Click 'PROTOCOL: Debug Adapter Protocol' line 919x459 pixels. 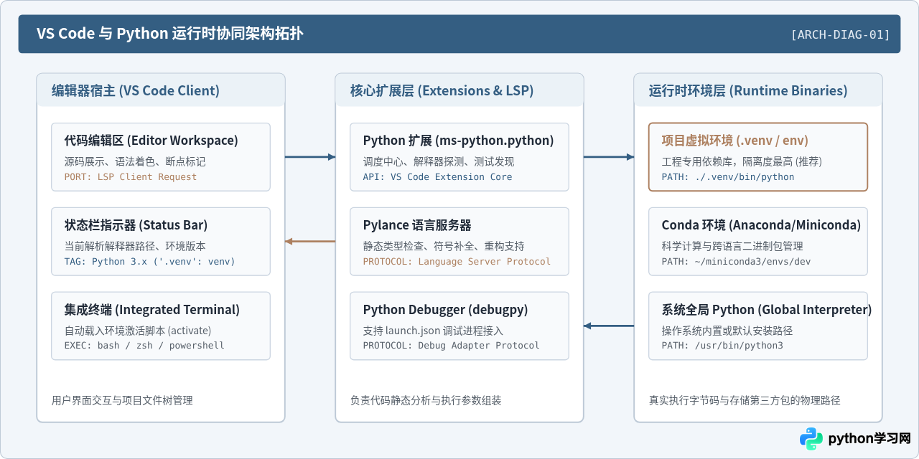pyautogui.click(x=451, y=346)
